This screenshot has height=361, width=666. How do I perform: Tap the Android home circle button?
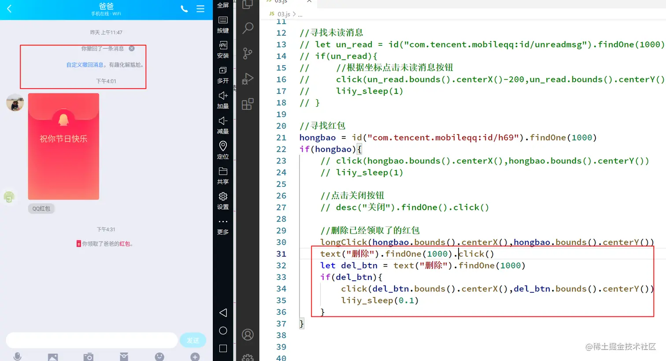tap(223, 331)
